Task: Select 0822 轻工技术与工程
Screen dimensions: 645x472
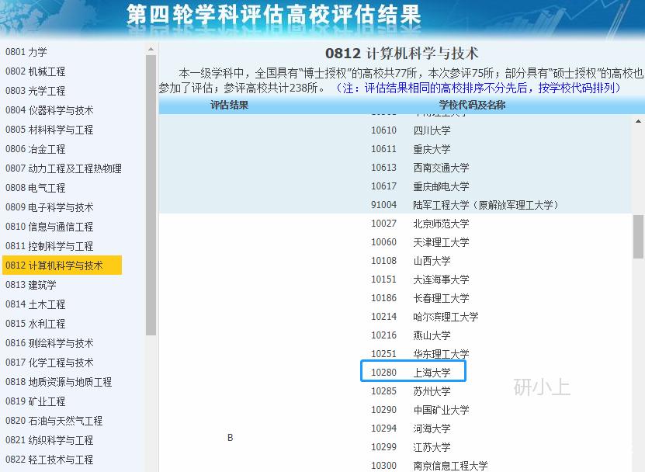Action: pos(50,460)
